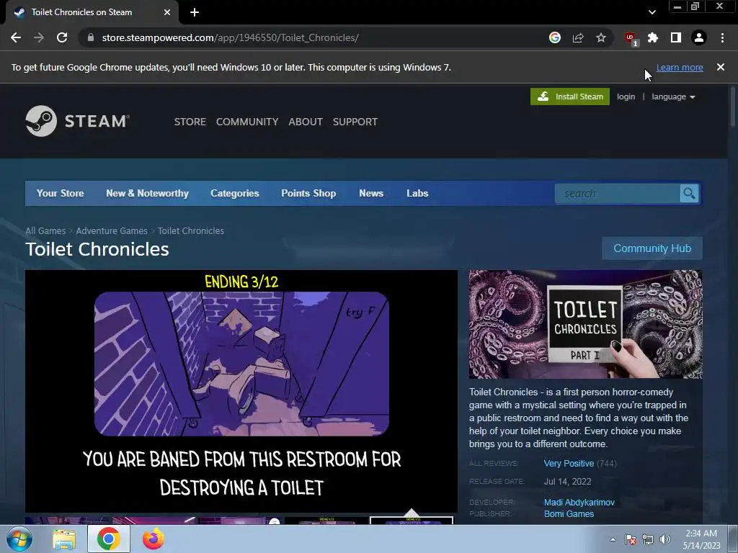Reload the Toilet Chronicles page
Image resolution: width=738 pixels, height=553 pixels.
coord(62,37)
